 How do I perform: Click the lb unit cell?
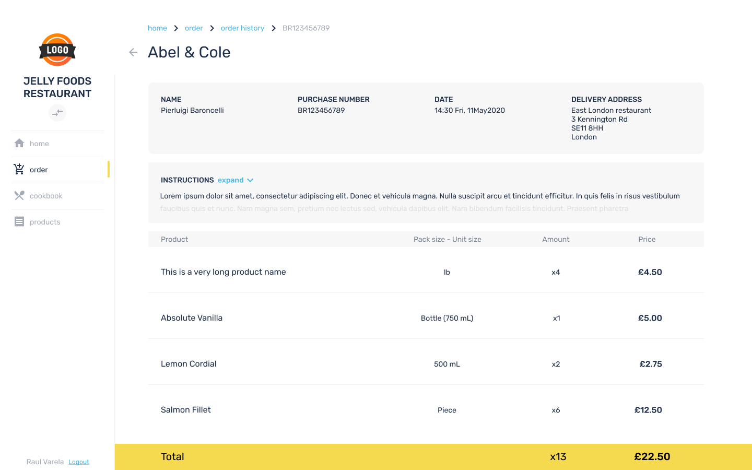click(x=447, y=272)
